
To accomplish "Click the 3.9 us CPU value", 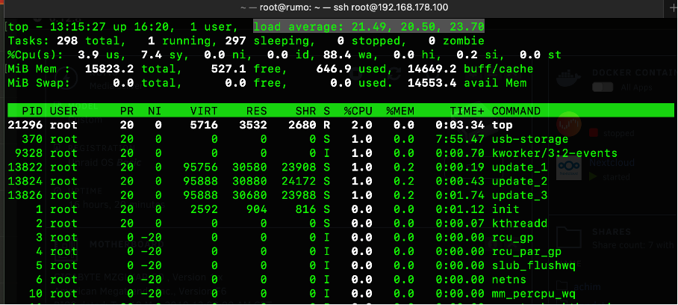I will 88,55.
